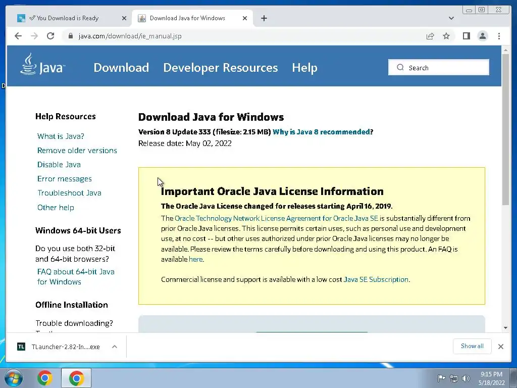
Task: Reload the Java download page
Action: [x=50, y=36]
